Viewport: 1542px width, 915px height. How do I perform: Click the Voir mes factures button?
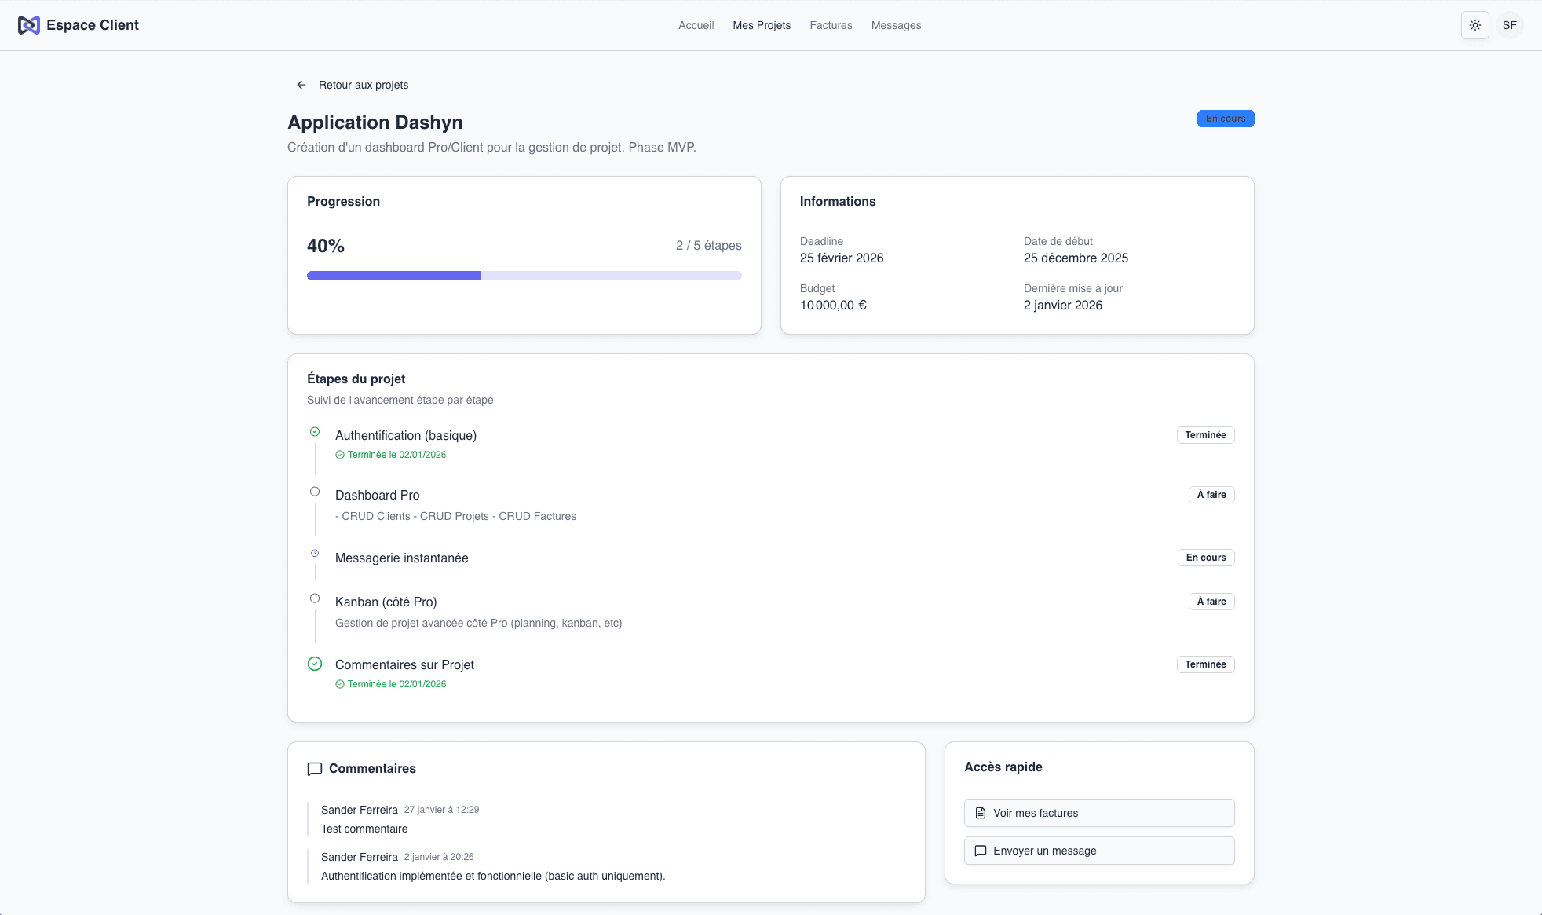(1098, 813)
